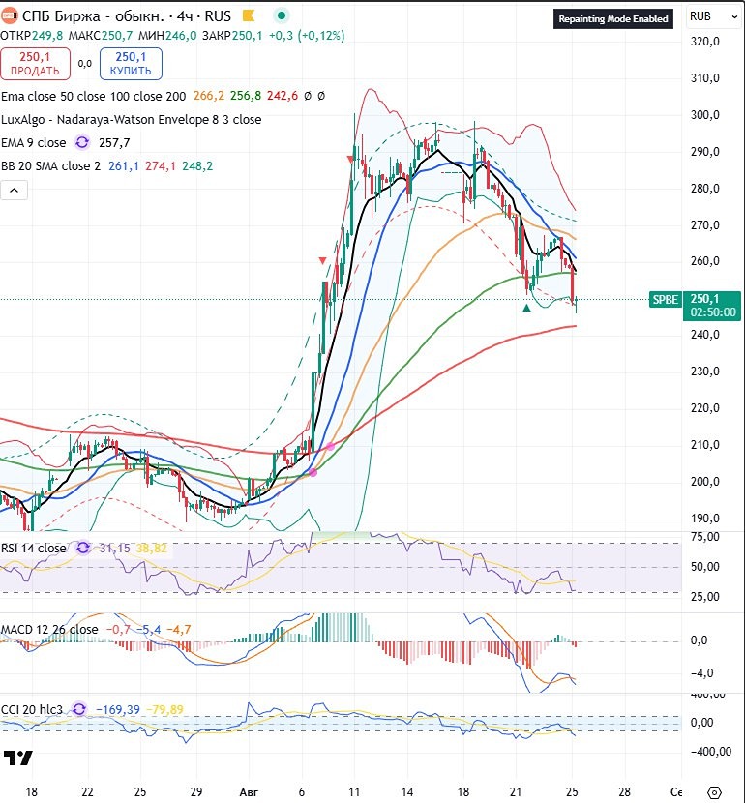This screenshot has width=745, height=803.
Task: Click the 75,00 level on the RSI scale
Action: 705,537
